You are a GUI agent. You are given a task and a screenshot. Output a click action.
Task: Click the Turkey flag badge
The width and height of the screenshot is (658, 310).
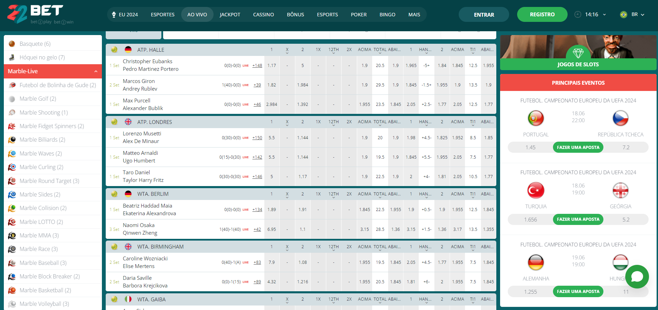536,190
